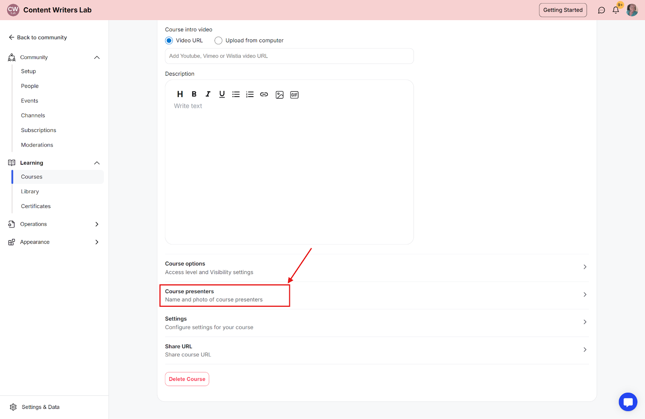Open Certificates in Learning menu
The width and height of the screenshot is (645, 419).
(x=36, y=206)
